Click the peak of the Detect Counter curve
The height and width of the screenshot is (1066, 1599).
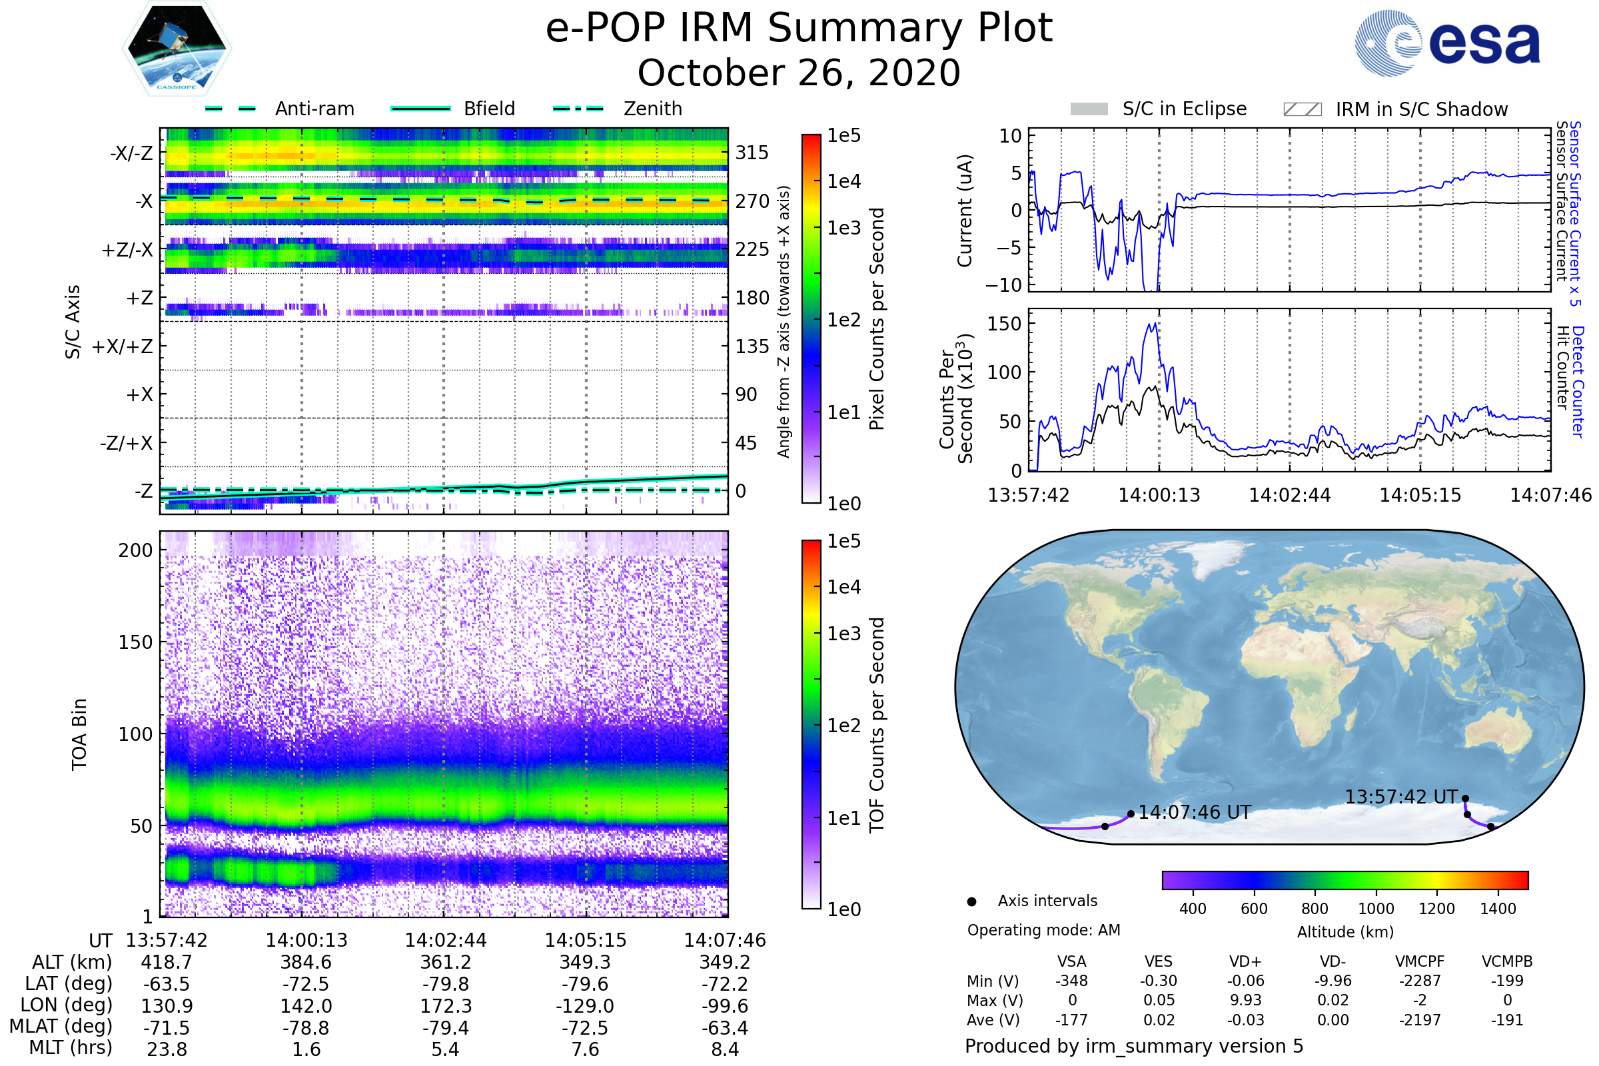click(1155, 325)
